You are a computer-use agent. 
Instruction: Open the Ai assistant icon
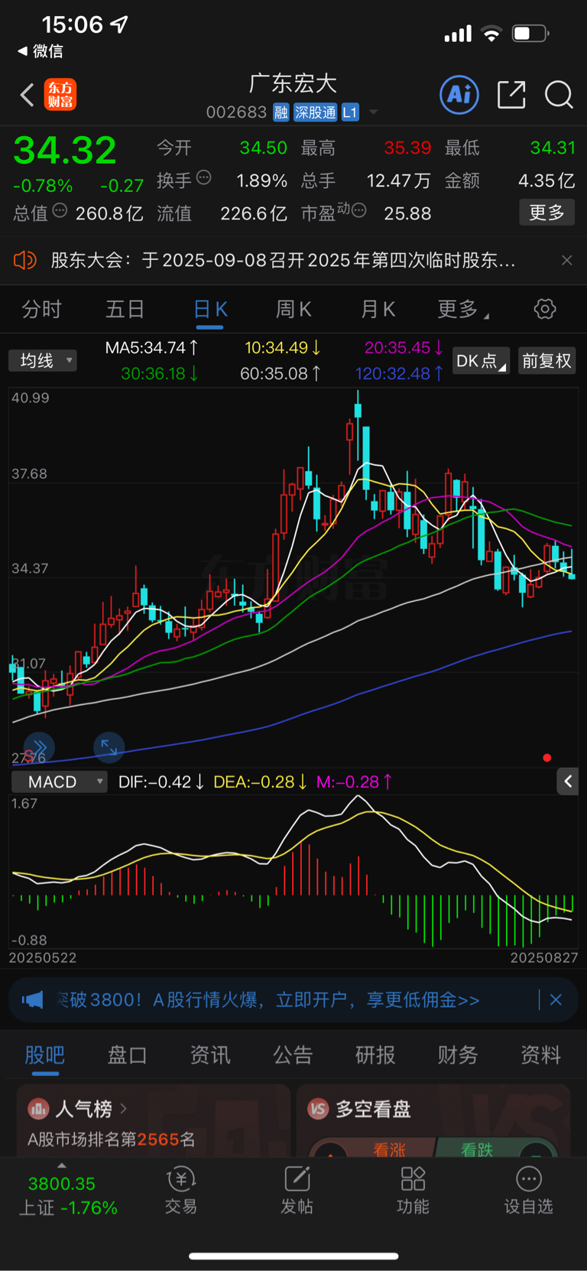459,95
